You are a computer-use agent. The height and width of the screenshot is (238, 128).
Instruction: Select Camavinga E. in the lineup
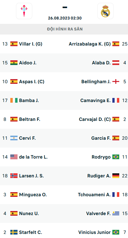point(95,100)
